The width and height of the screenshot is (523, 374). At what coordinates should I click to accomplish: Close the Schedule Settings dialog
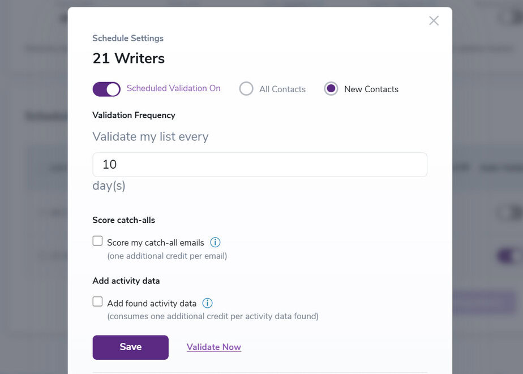pyautogui.click(x=434, y=21)
